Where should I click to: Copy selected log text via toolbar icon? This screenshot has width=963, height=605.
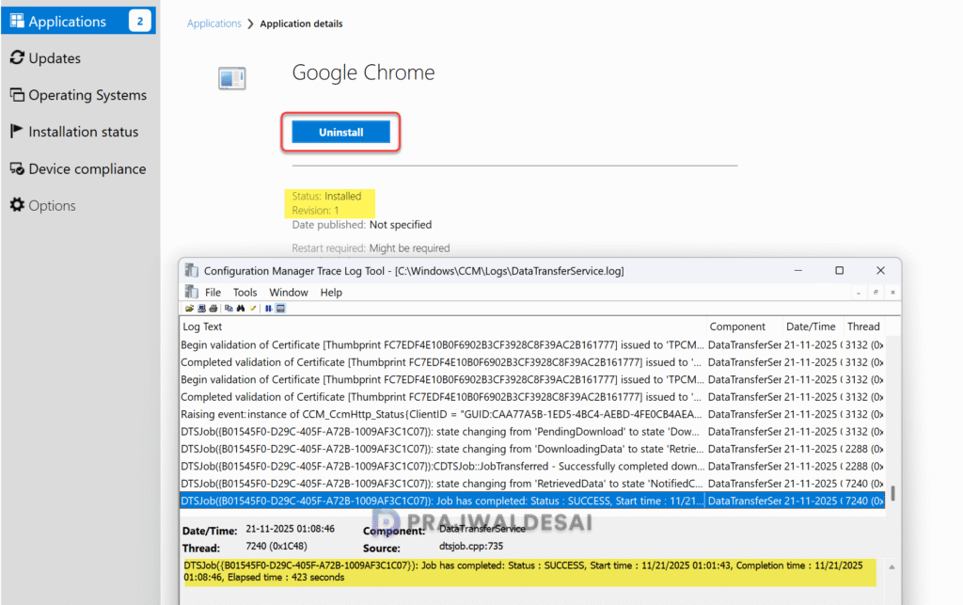[x=229, y=309]
